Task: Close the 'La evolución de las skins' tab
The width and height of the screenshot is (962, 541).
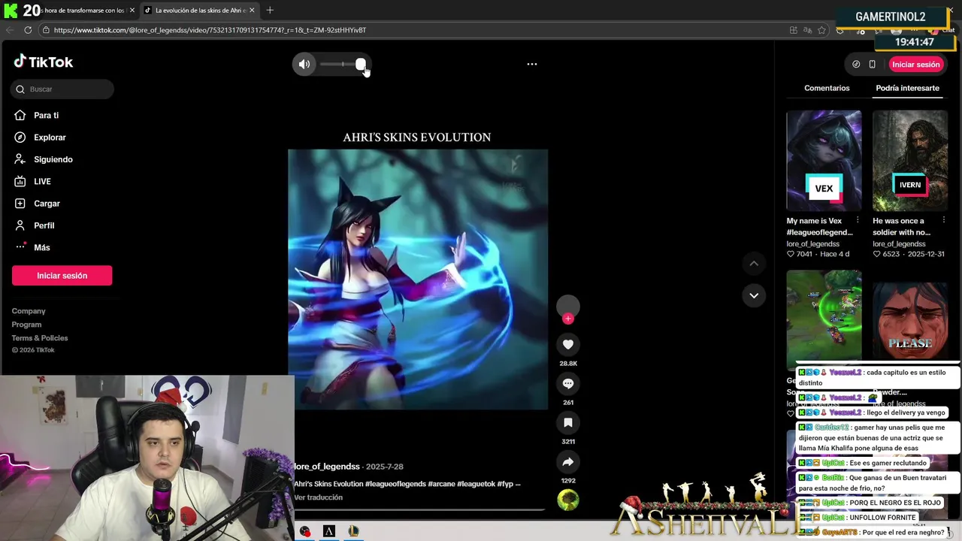Action: pos(252,11)
